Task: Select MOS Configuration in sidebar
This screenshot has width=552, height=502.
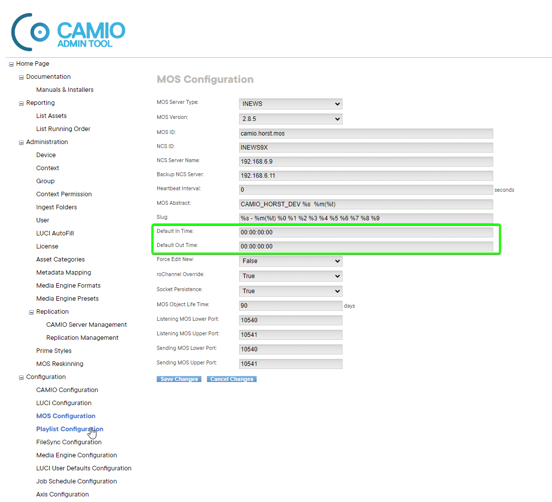Action: click(x=65, y=416)
